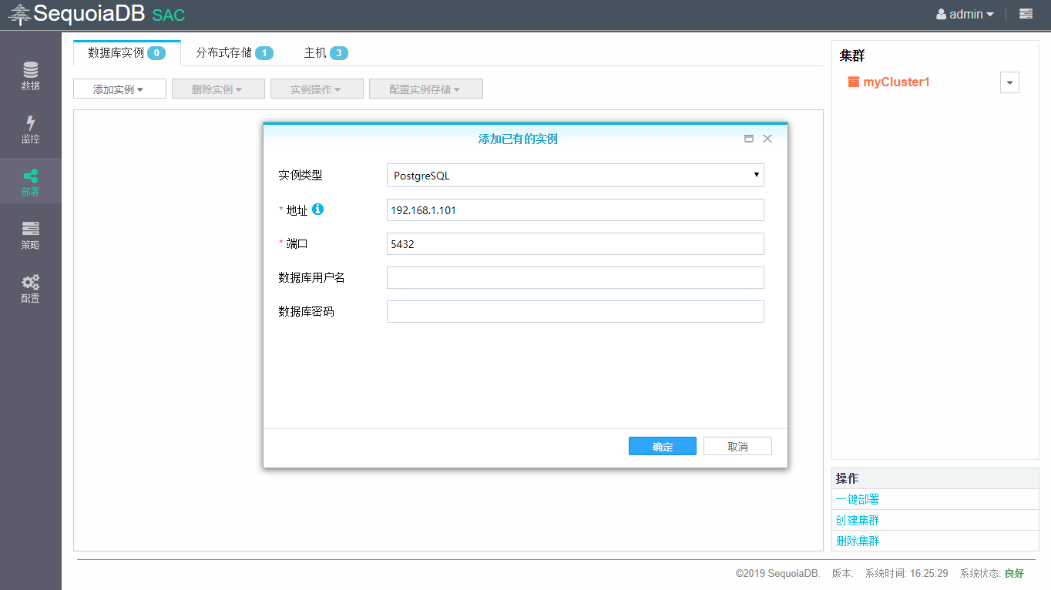Confirm the dialog with 确定 button
Image resolution: width=1051 pixels, height=590 pixels.
[662, 445]
